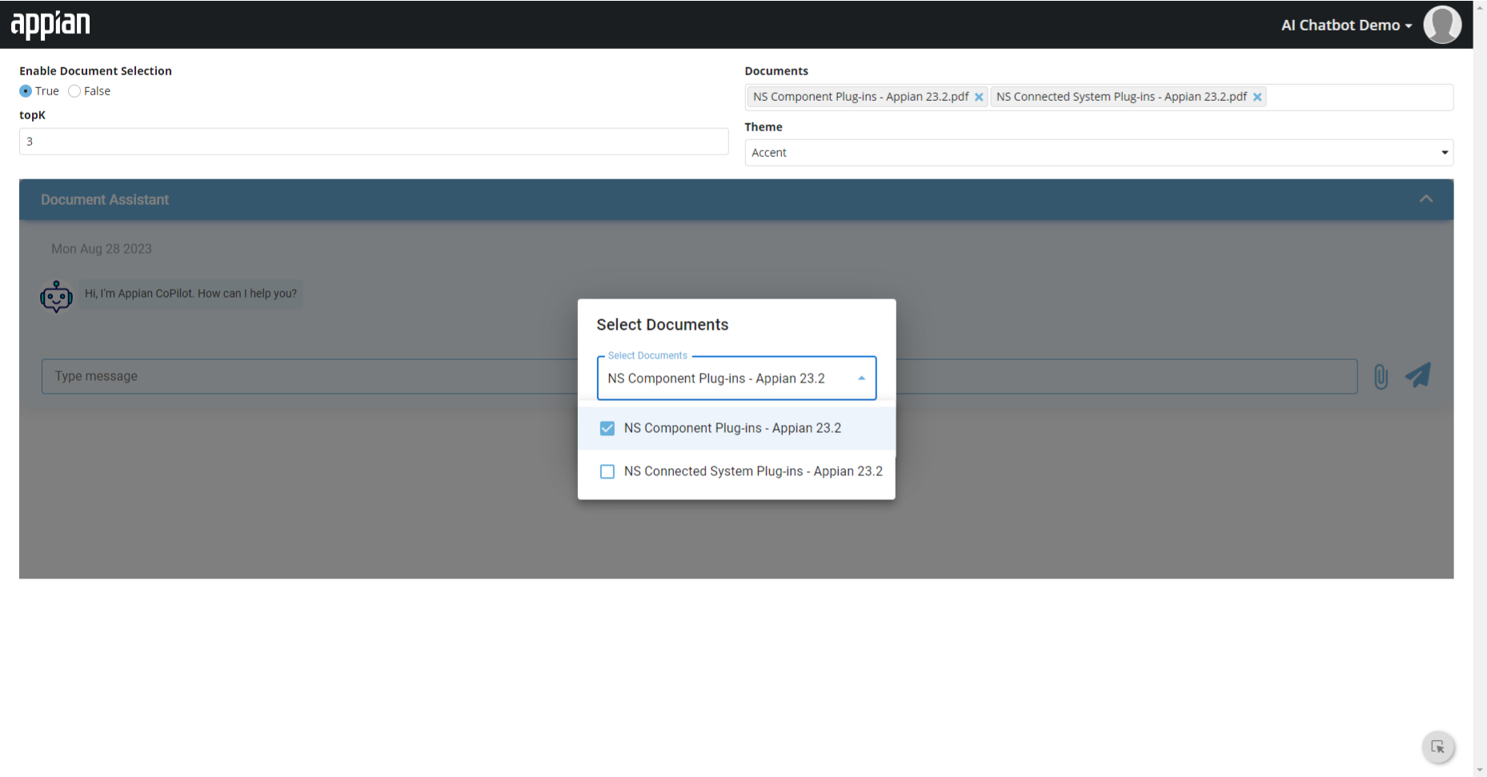The width and height of the screenshot is (1487, 777).
Task: Click the attachment paperclip icon
Action: [1380, 375]
